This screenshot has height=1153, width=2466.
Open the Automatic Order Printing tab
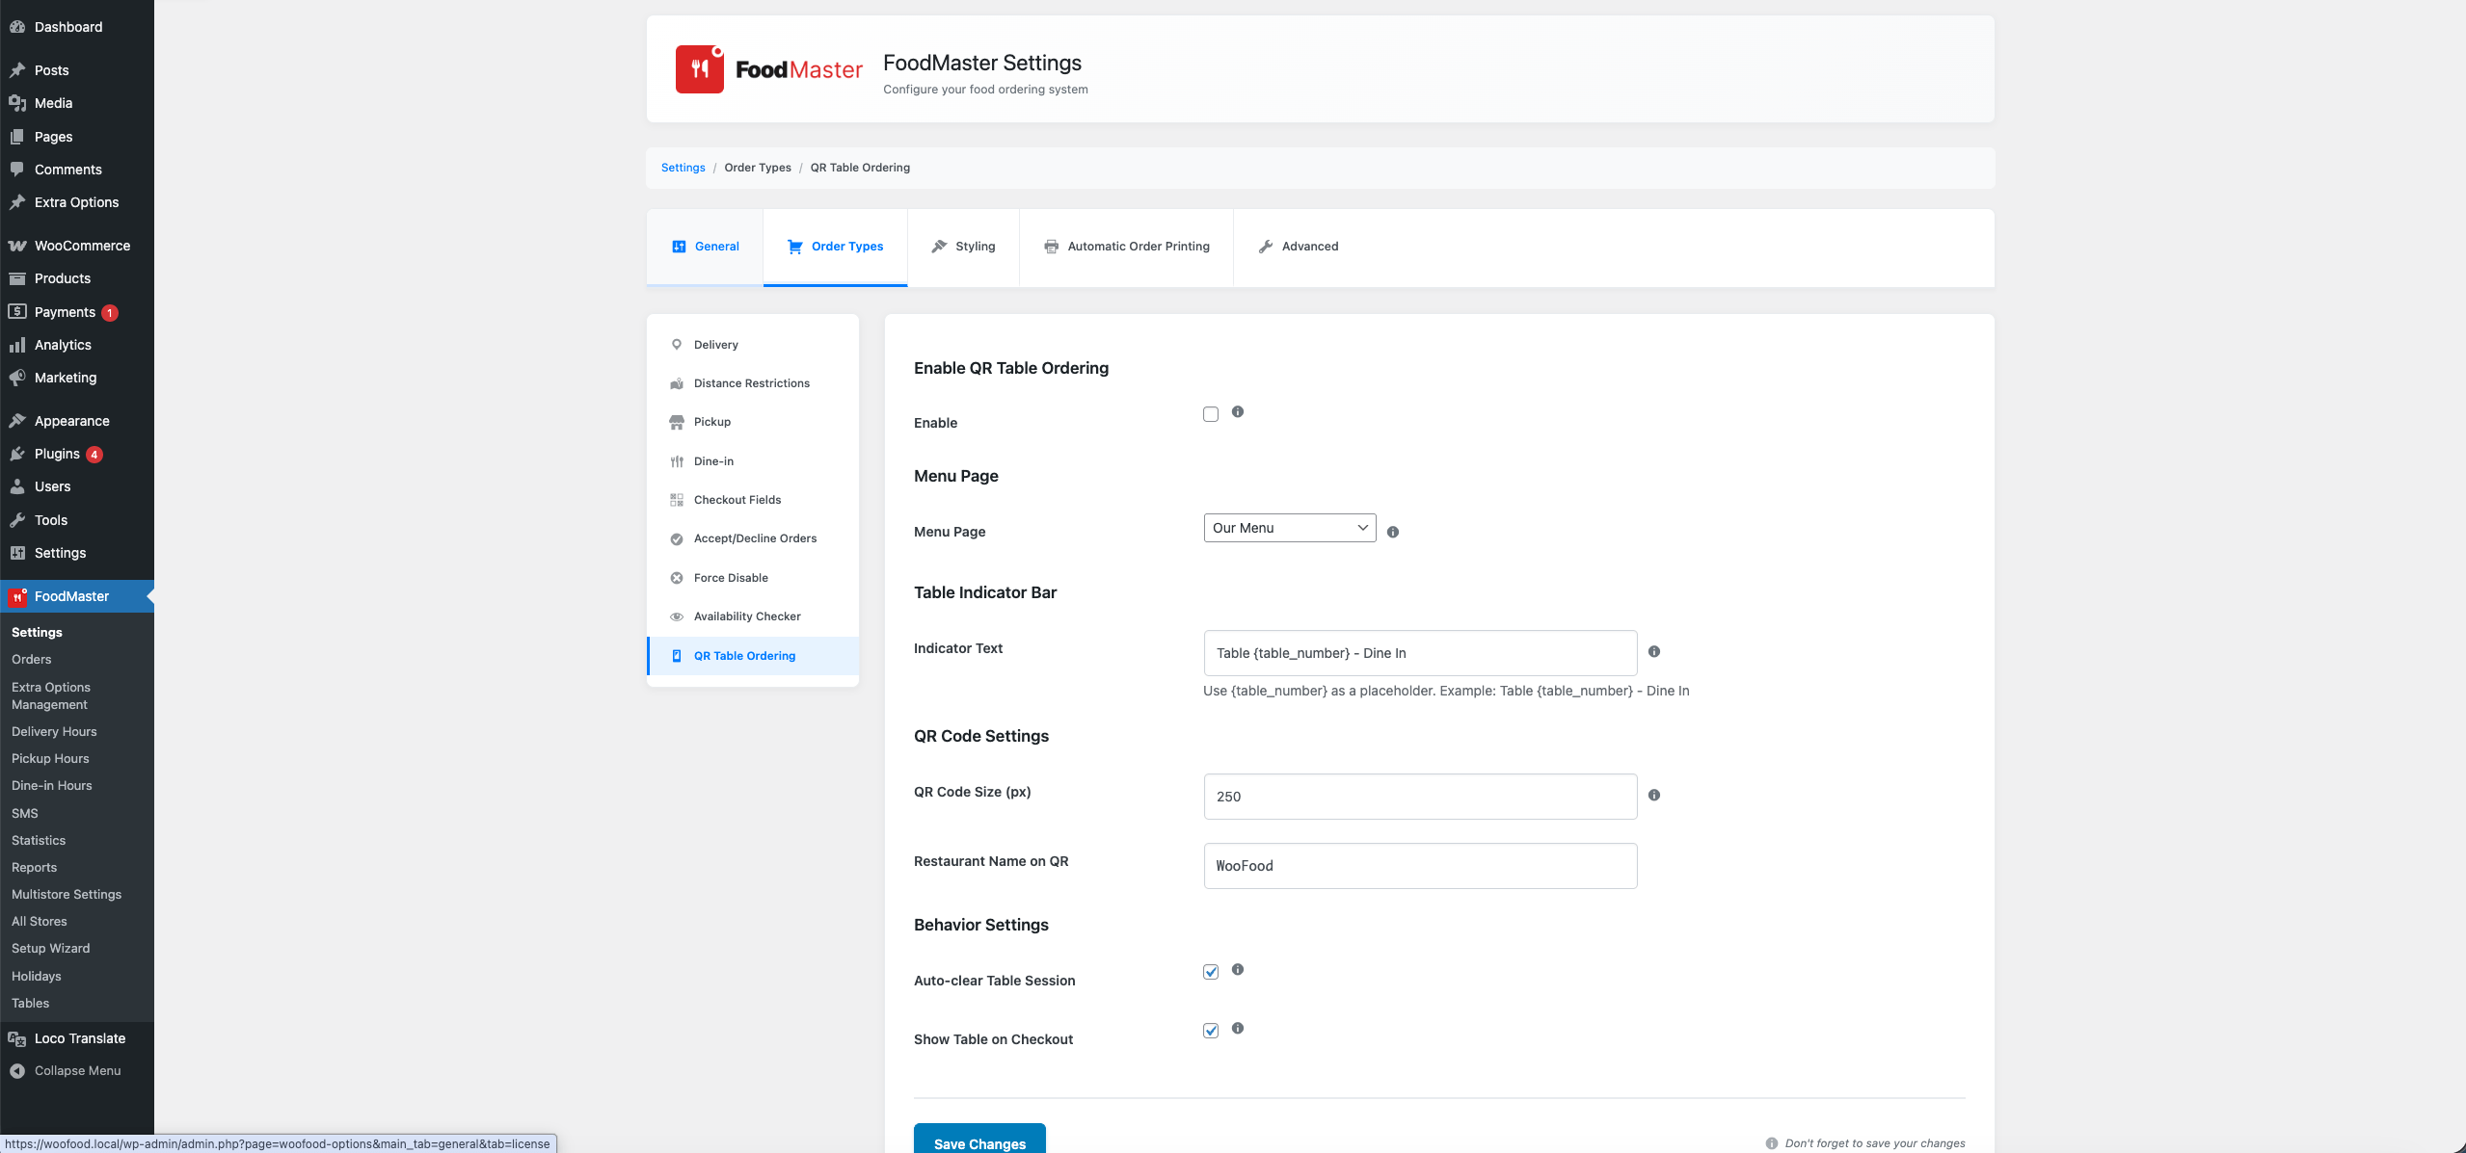1126,246
